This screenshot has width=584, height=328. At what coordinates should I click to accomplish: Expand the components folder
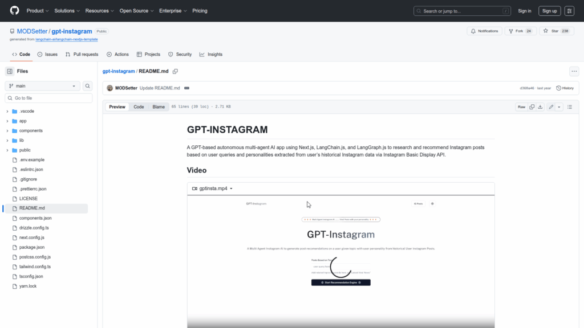point(7,130)
